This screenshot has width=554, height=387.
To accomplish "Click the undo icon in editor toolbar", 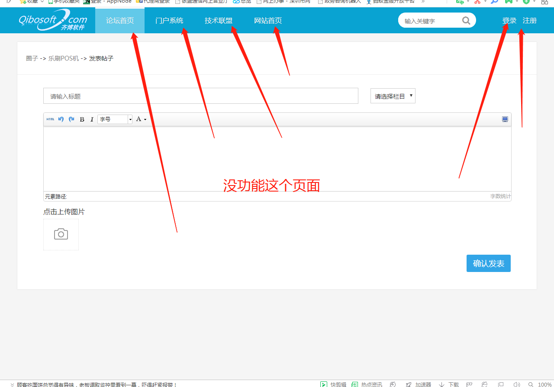I will click(61, 119).
